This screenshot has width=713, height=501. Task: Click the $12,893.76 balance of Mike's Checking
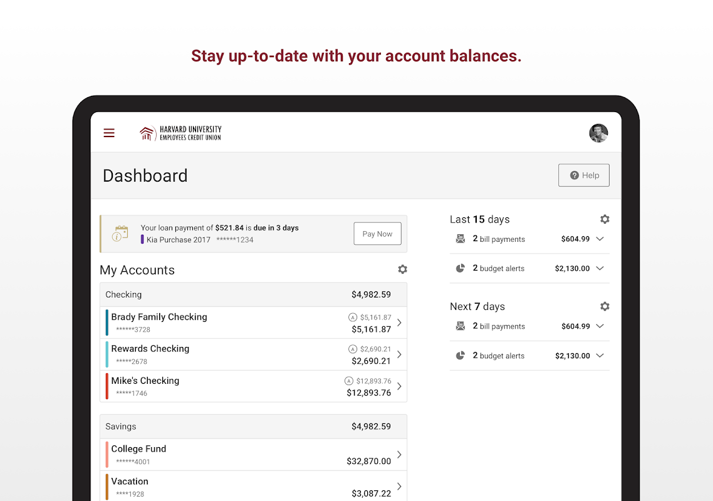pos(369,393)
